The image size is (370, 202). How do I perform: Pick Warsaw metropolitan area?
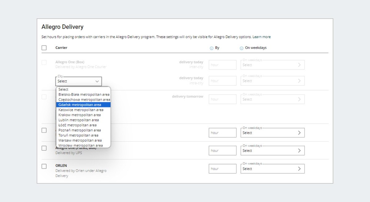pyautogui.click(x=83, y=140)
